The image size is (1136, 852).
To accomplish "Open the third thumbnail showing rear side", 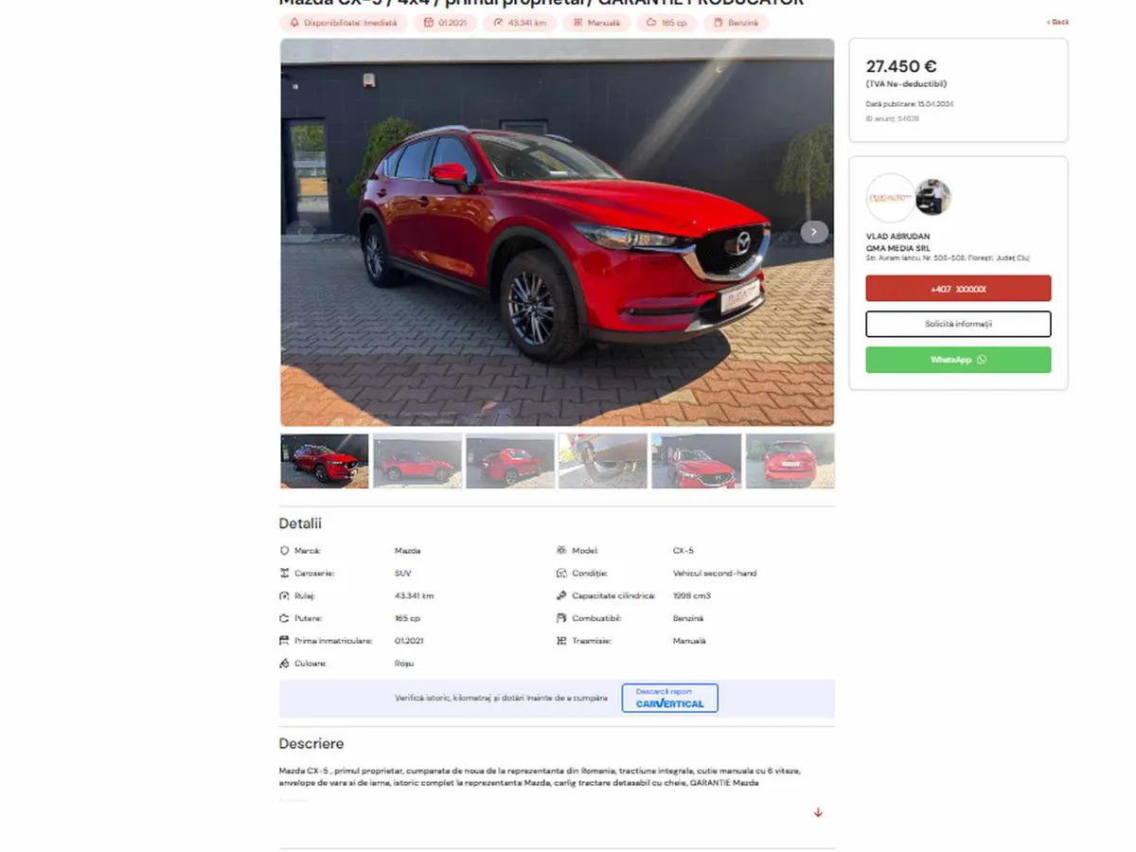I will (510, 461).
